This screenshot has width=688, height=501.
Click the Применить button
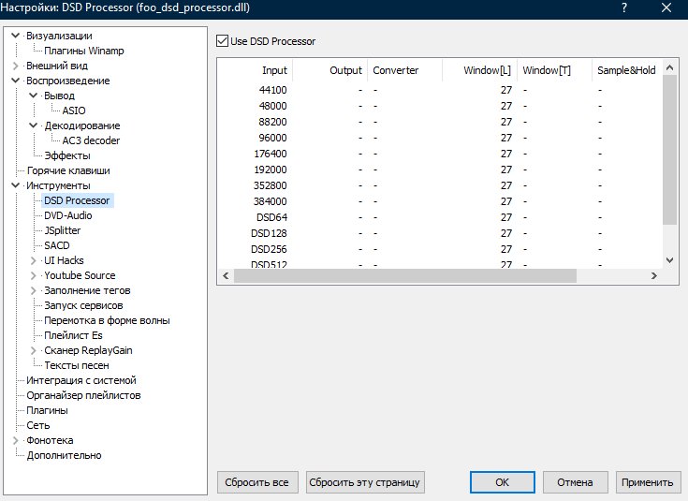click(646, 482)
